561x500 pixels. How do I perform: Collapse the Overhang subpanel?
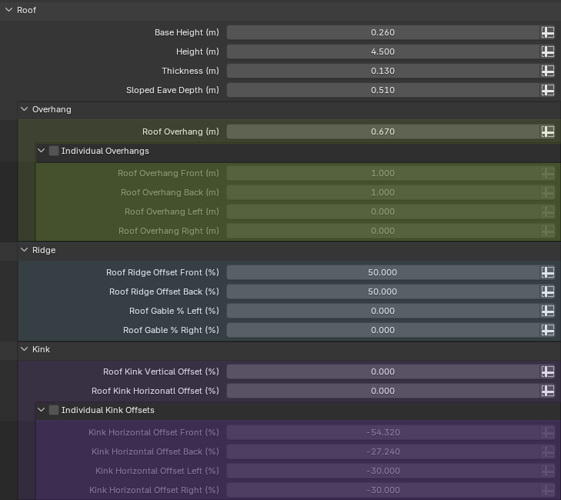click(25, 109)
